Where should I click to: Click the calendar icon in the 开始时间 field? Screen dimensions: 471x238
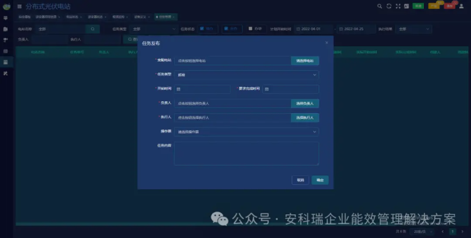(178, 90)
